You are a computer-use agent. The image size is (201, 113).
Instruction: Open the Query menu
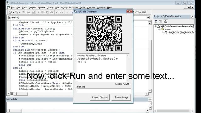click(x=64, y=8)
